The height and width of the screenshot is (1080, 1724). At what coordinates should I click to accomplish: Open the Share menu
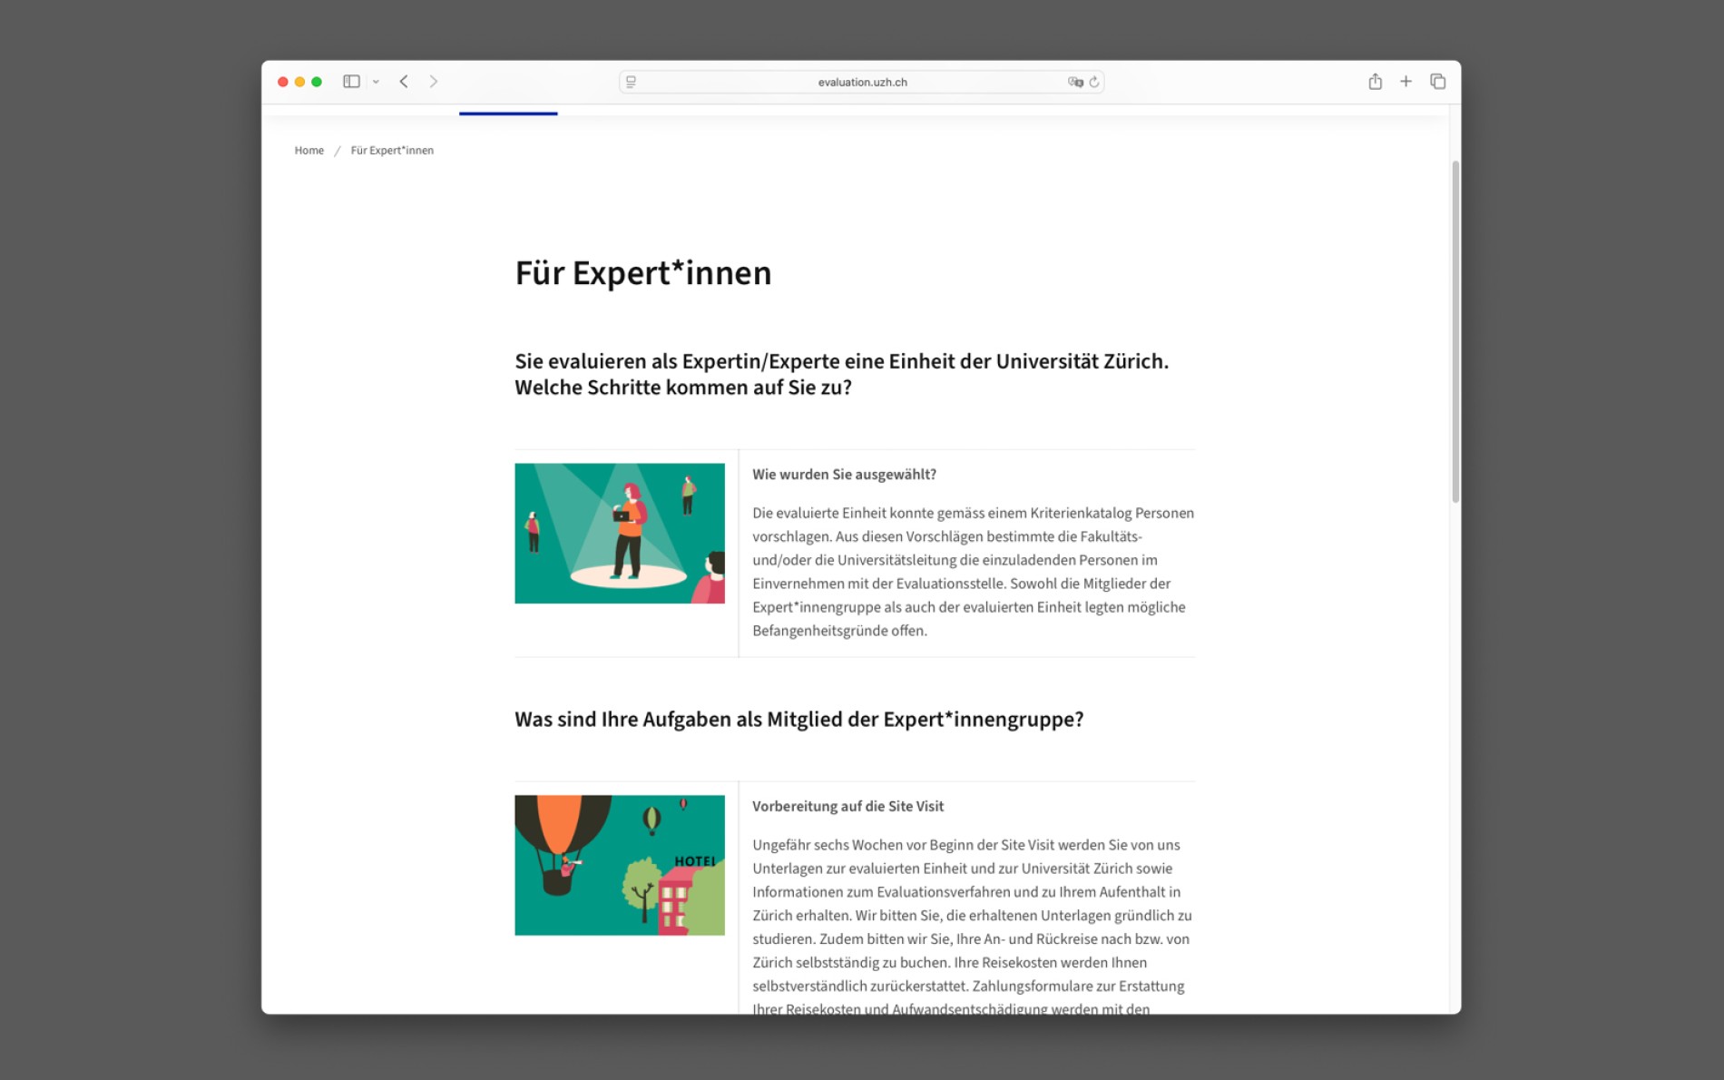click(1375, 82)
